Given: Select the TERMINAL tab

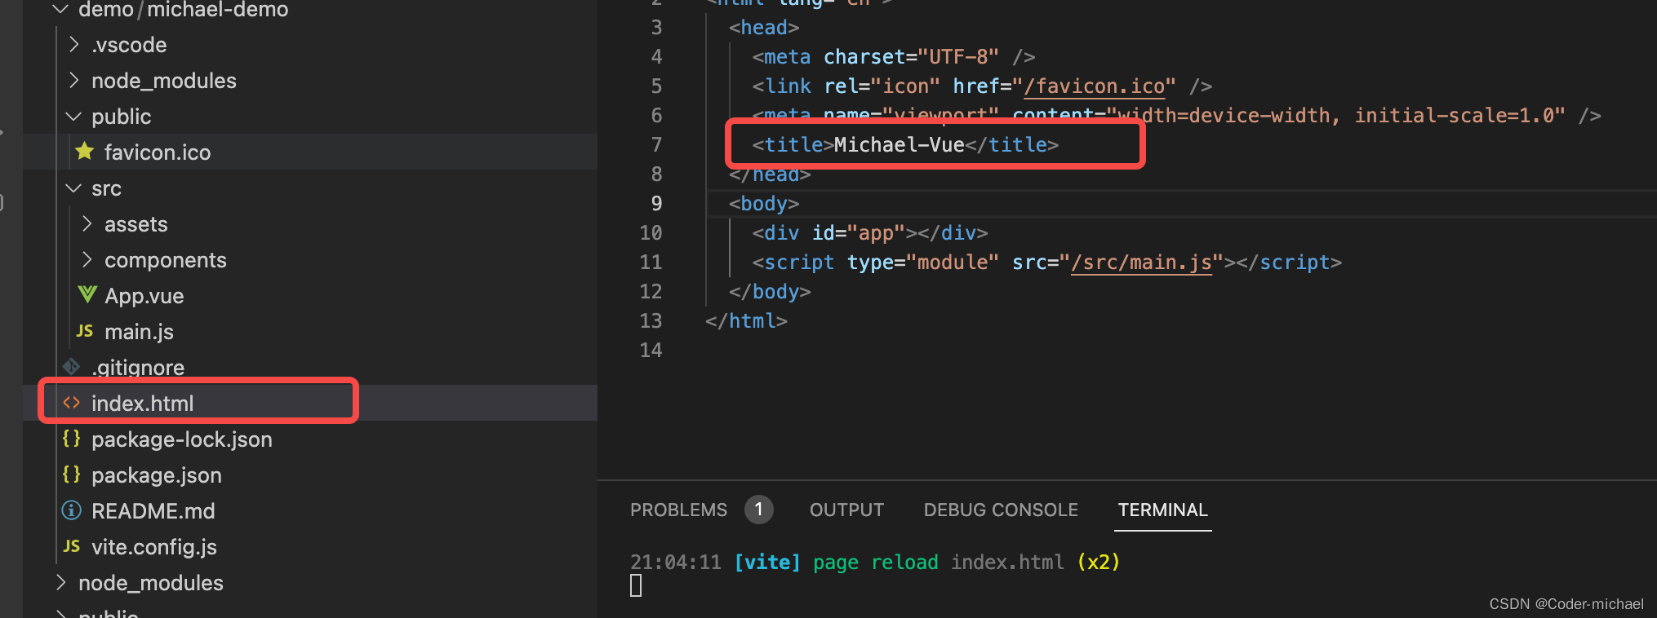Looking at the screenshot, I should tap(1162, 510).
